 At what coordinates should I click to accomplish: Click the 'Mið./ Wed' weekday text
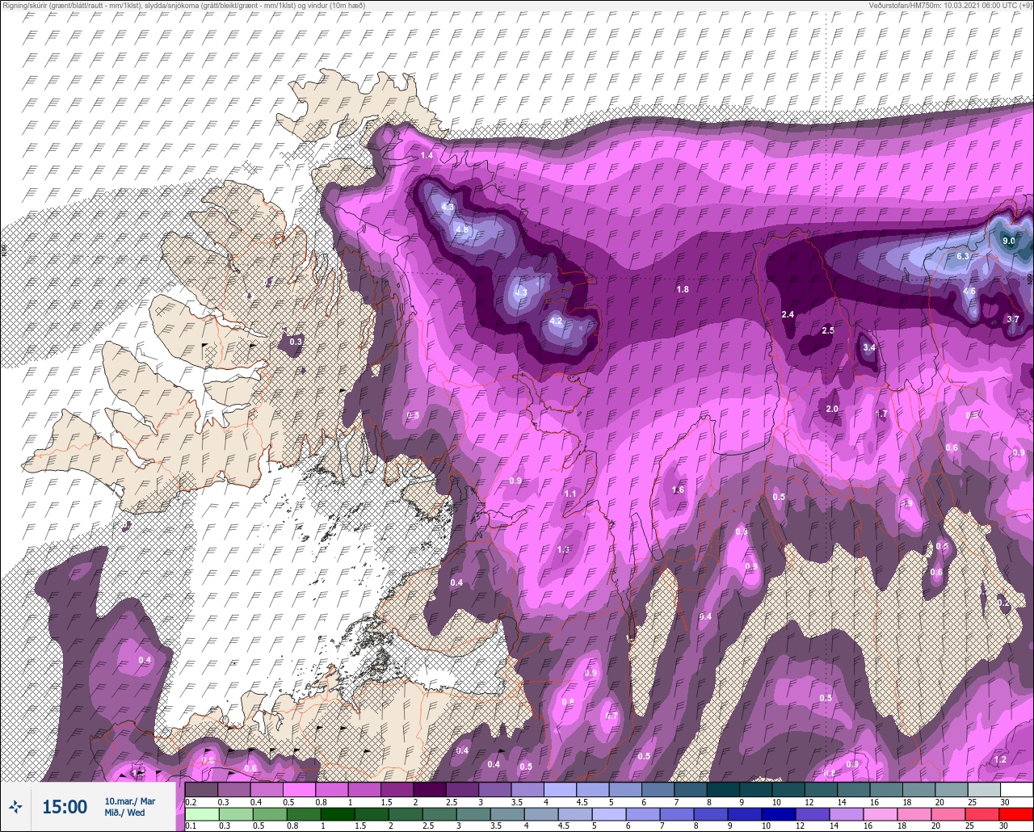tap(124, 813)
